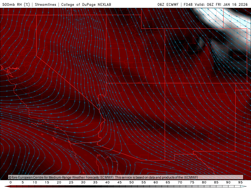Click the "30" label on the color bar
Viewport: 251px width, 188px height.
tap(83, 182)
